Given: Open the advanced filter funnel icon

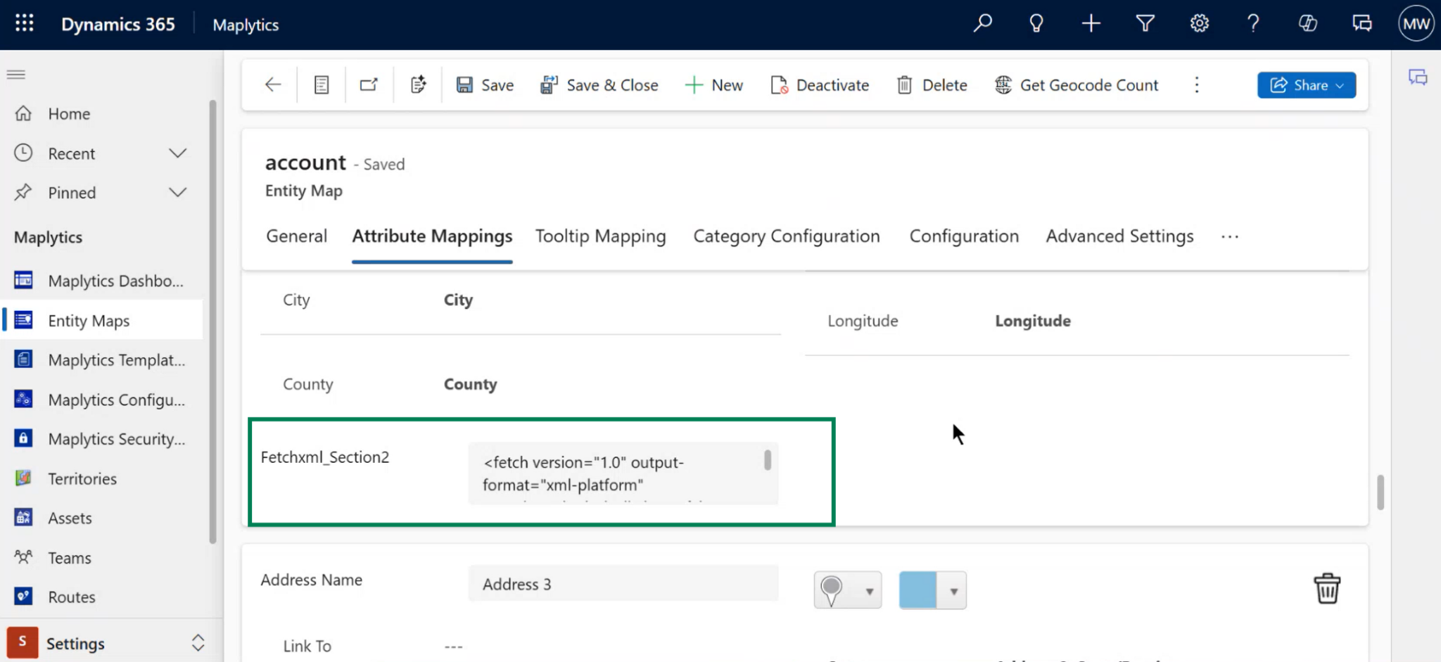Looking at the screenshot, I should click(x=1145, y=24).
